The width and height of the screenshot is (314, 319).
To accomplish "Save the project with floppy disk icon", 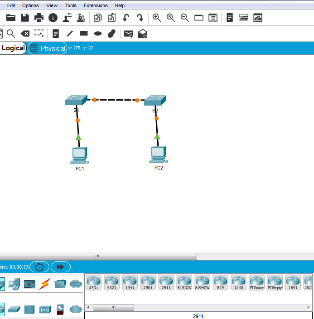I will pyautogui.click(x=25, y=18).
